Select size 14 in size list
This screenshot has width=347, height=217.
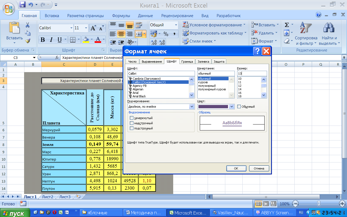(240, 89)
